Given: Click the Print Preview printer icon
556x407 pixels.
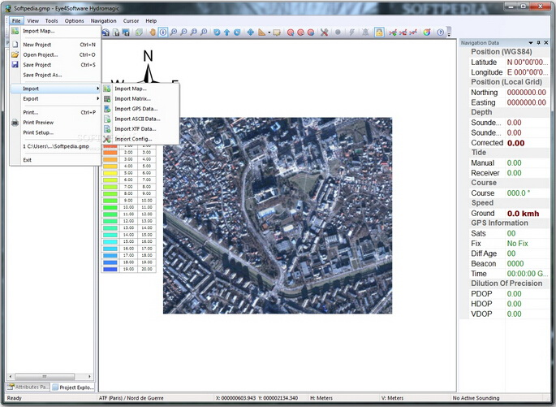Looking at the screenshot, I should pyautogui.click(x=15, y=122).
